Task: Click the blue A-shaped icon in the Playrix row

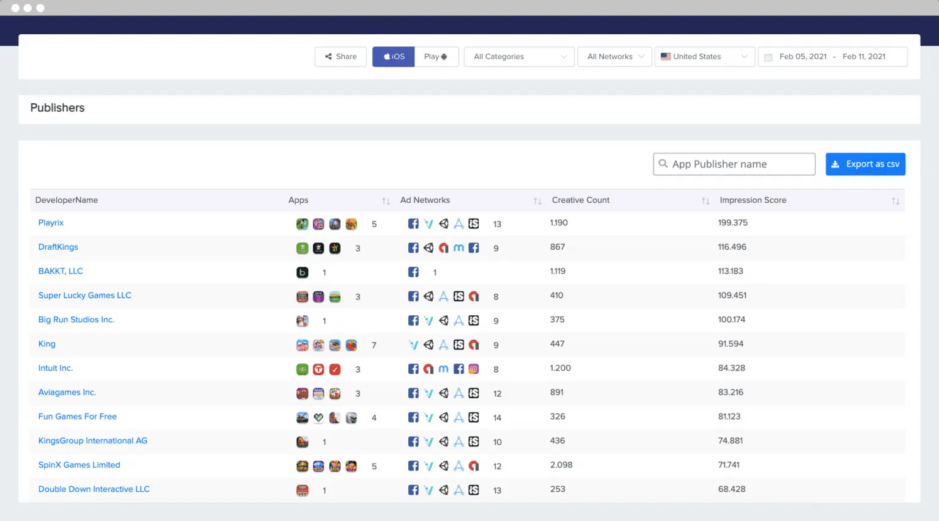Action: coord(458,224)
